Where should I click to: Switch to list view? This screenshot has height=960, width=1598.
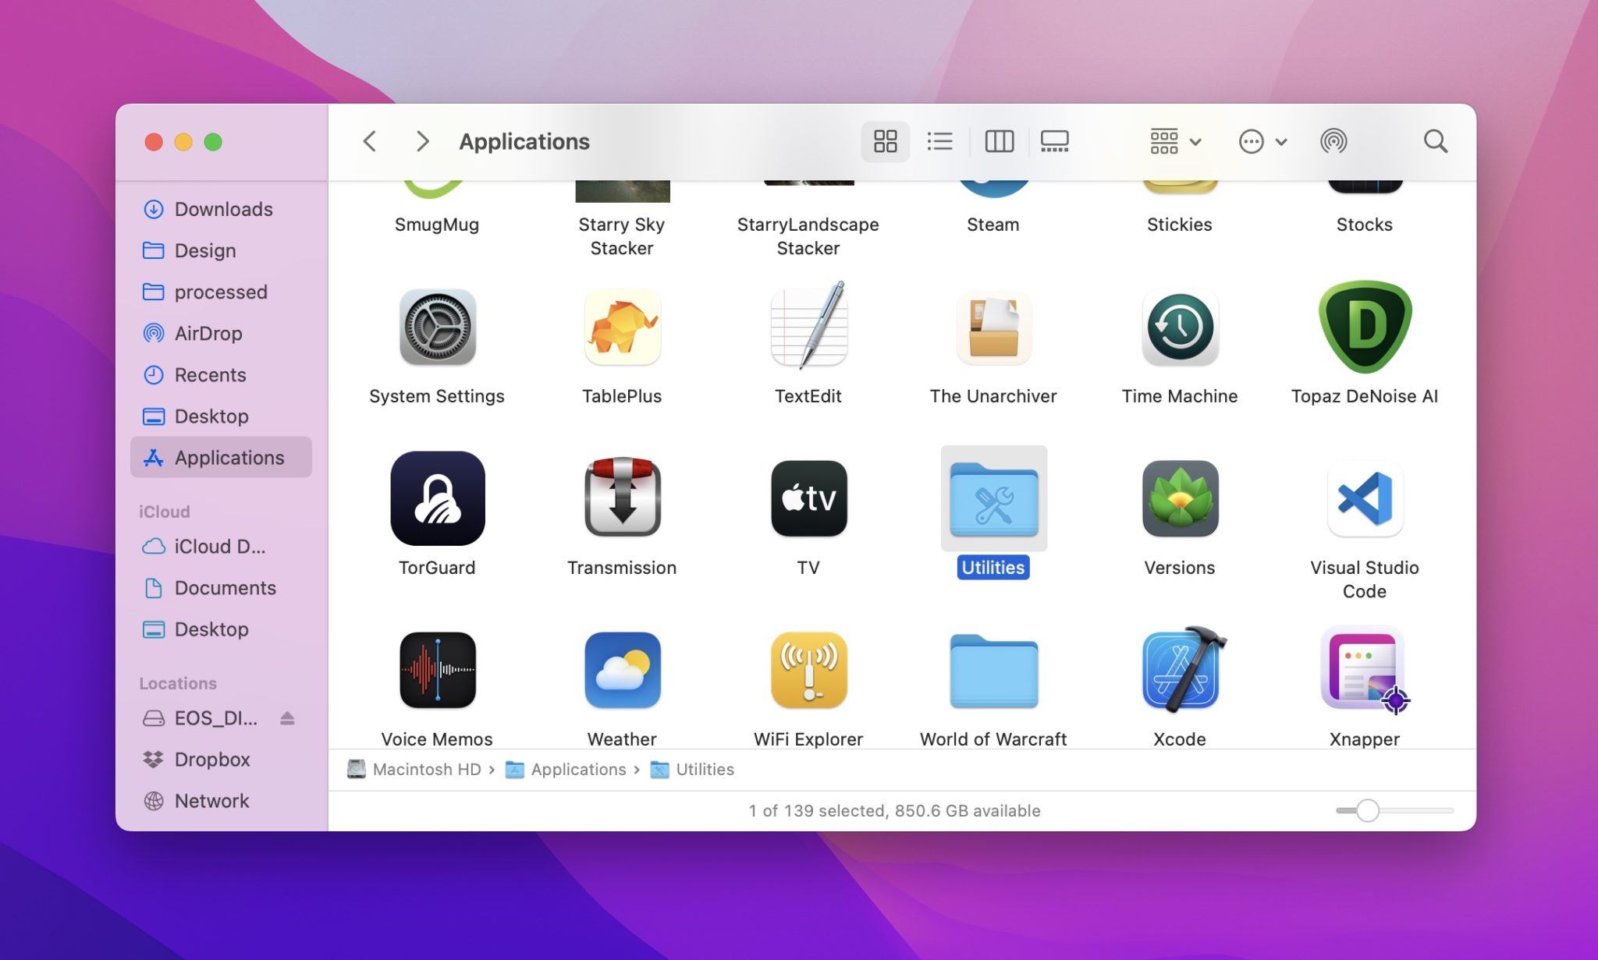coord(939,141)
